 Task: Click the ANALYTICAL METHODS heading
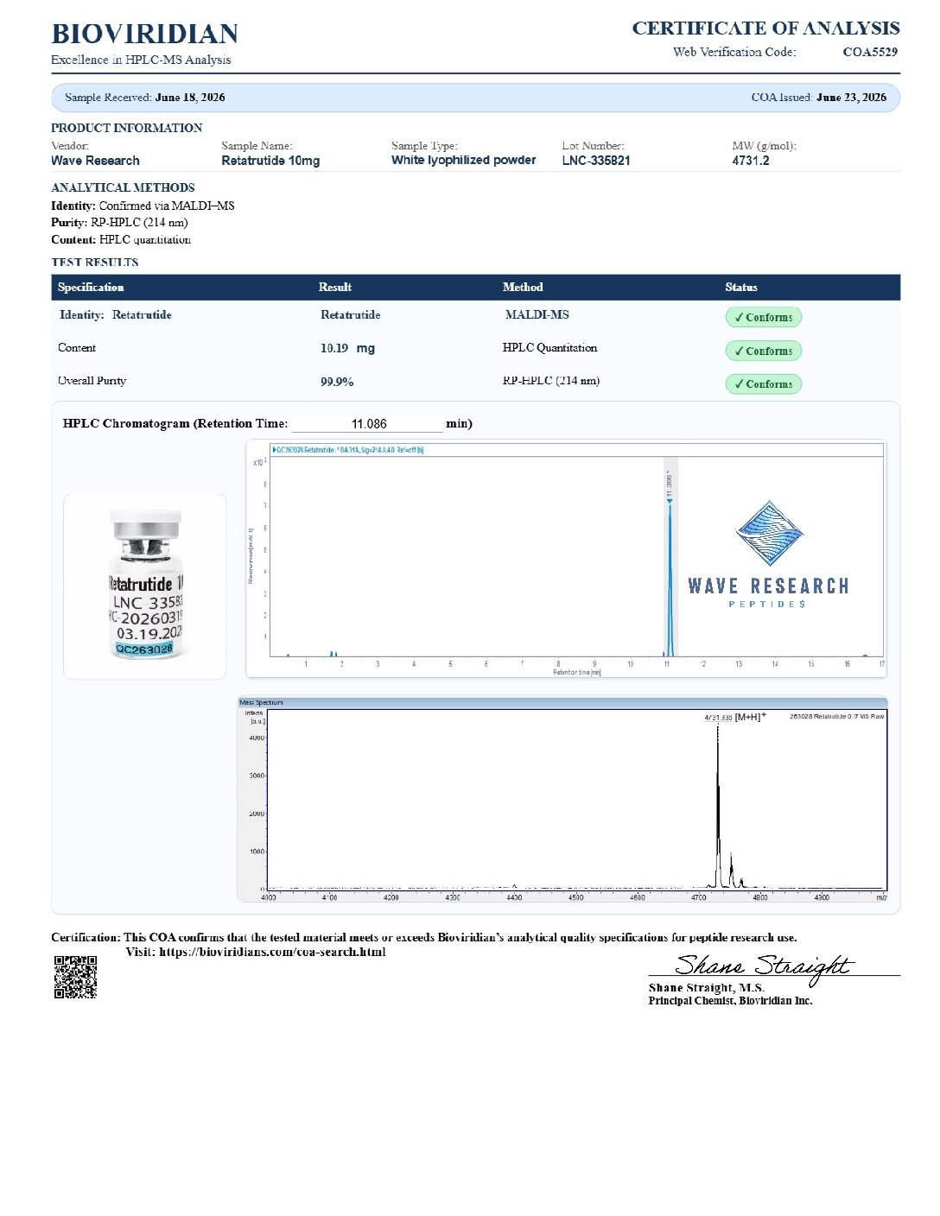coord(123,187)
